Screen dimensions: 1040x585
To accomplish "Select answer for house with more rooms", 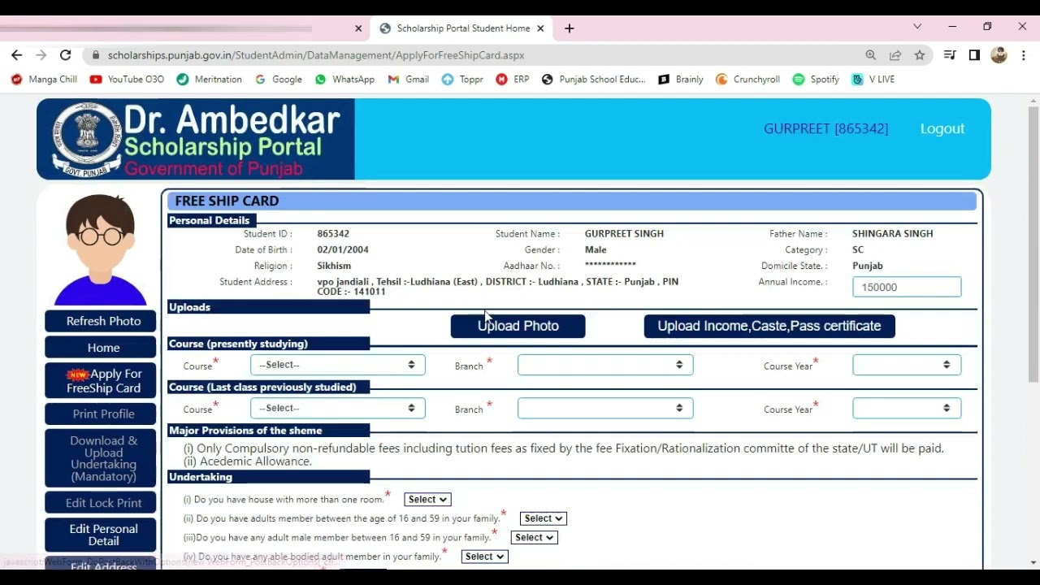I will [427, 500].
